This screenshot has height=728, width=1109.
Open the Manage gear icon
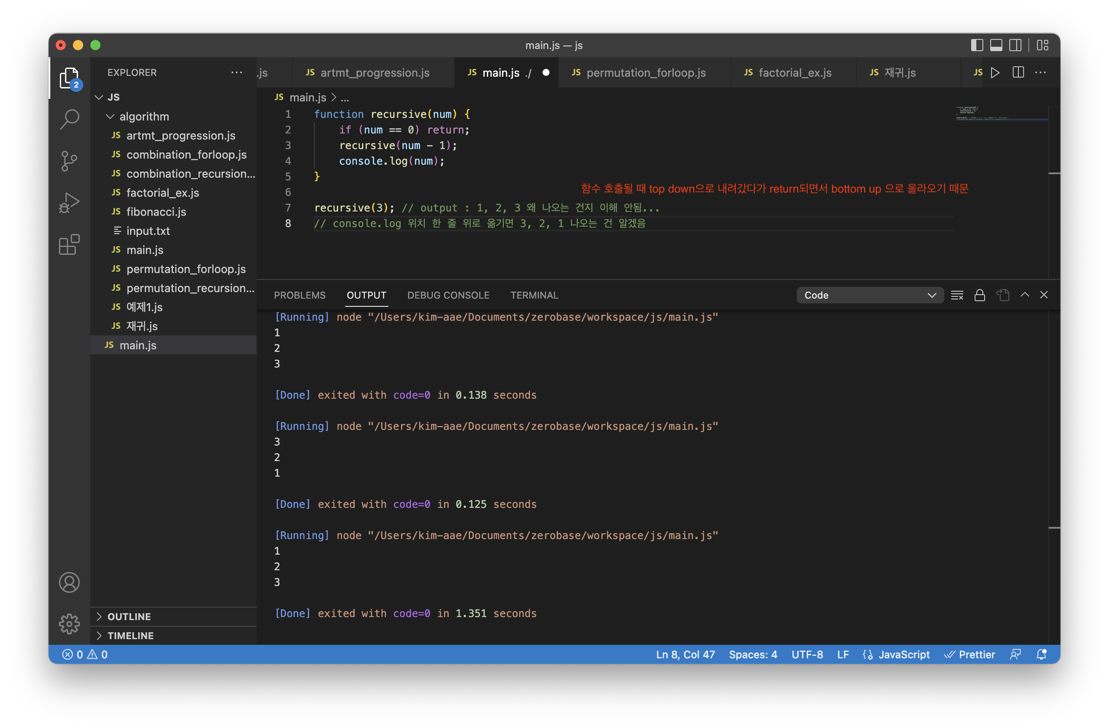[69, 624]
